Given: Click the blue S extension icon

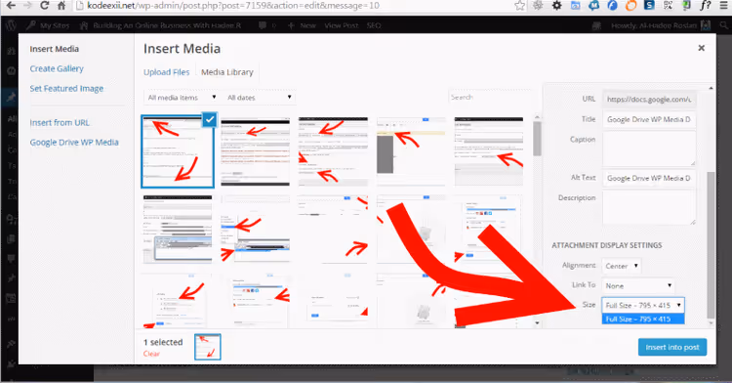Looking at the screenshot, I should [x=649, y=5].
